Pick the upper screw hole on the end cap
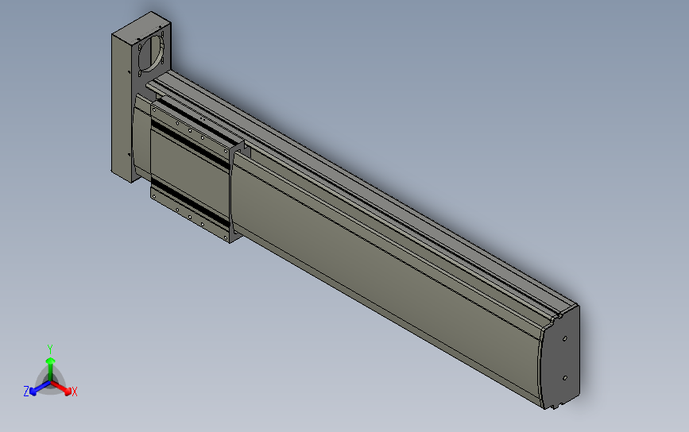 565,338
